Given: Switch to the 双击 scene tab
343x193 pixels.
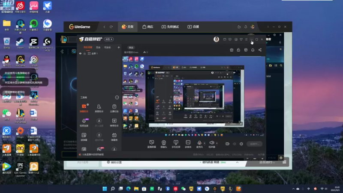Looking at the screenshot, I should pos(98,47).
